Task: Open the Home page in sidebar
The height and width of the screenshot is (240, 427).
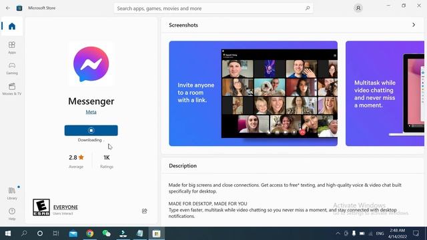Action: pos(12,26)
